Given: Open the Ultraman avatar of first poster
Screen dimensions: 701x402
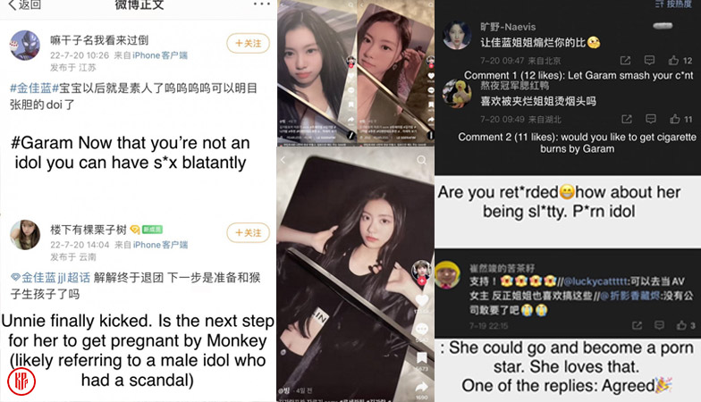Looking at the screenshot, I should point(25,45).
